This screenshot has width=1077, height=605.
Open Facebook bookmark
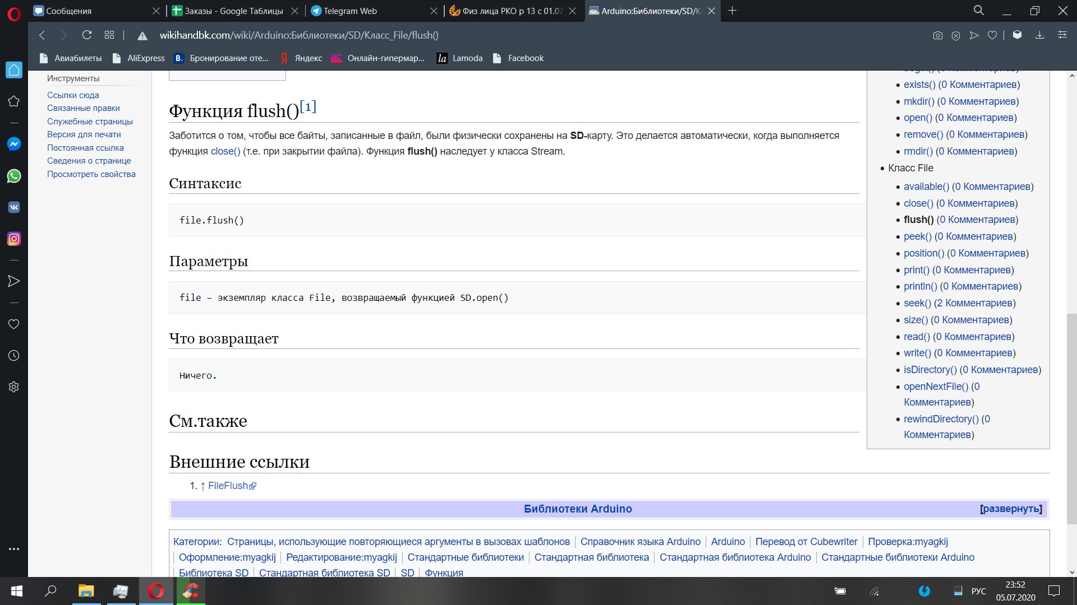pyautogui.click(x=518, y=58)
